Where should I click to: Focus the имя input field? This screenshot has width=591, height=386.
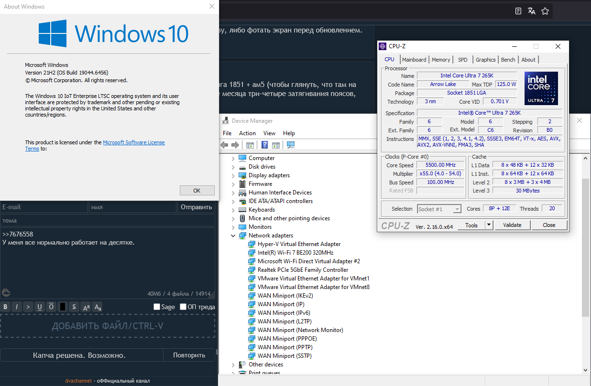[132, 207]
